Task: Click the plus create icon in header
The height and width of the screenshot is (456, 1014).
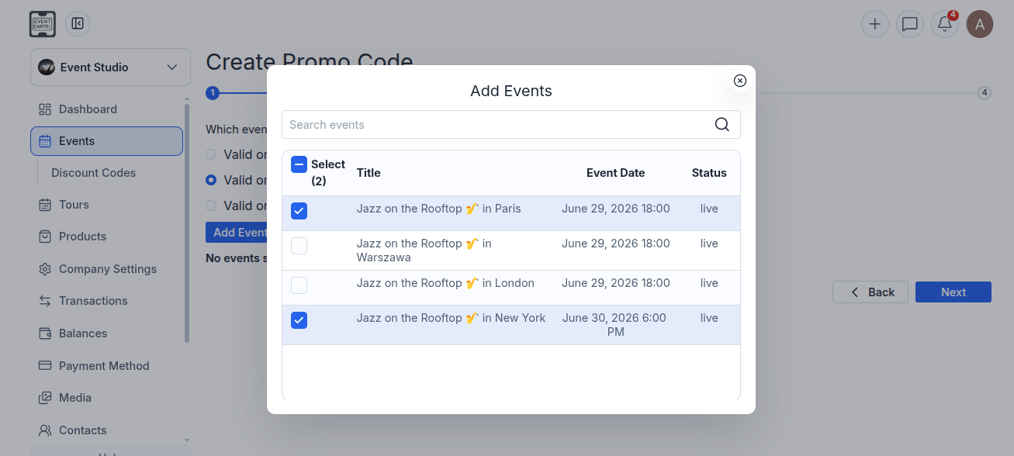Action: click(875, 24)
